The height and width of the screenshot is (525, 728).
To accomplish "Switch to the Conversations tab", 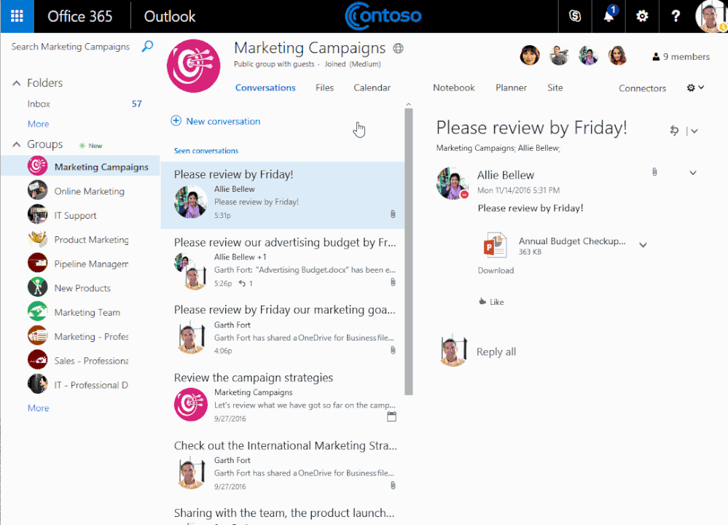I will click(x=265, y=87).
